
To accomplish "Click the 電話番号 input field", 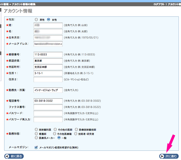I will click(48, 101).
